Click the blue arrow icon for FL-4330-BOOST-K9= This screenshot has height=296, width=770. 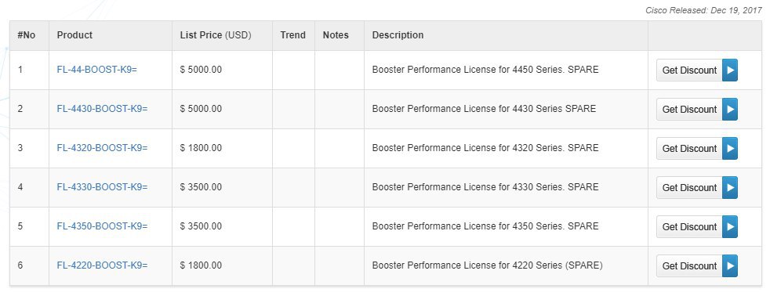[x=730, y=188]
